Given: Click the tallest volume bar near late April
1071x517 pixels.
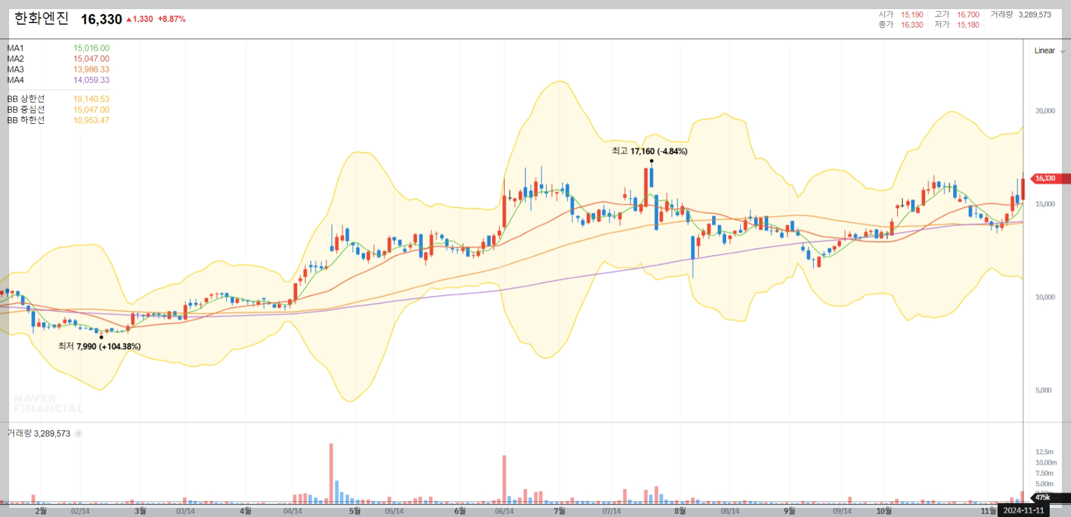Looking at the screenshot, I should [x=331, y=473].
